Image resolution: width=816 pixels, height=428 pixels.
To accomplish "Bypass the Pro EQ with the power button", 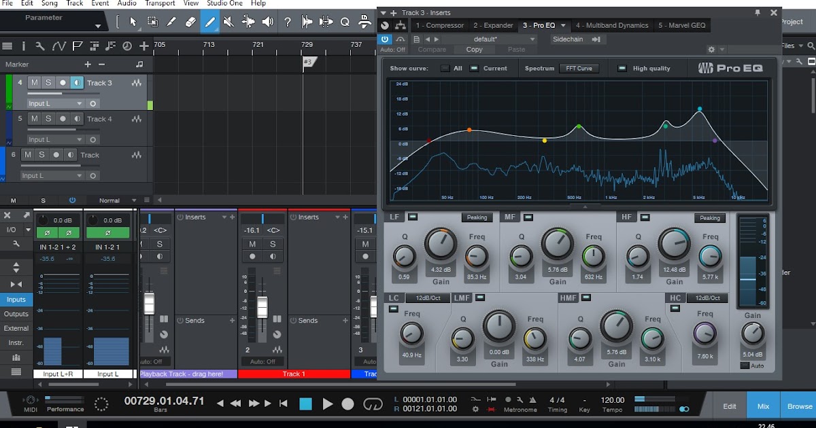I will coord(386,39).
